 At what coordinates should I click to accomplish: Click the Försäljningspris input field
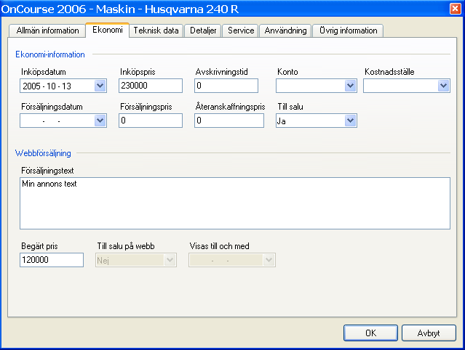(151, 121)
